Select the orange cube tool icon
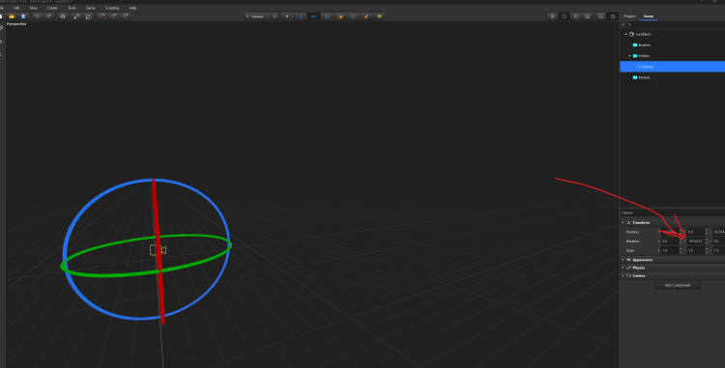 click(x=340, y=16)
